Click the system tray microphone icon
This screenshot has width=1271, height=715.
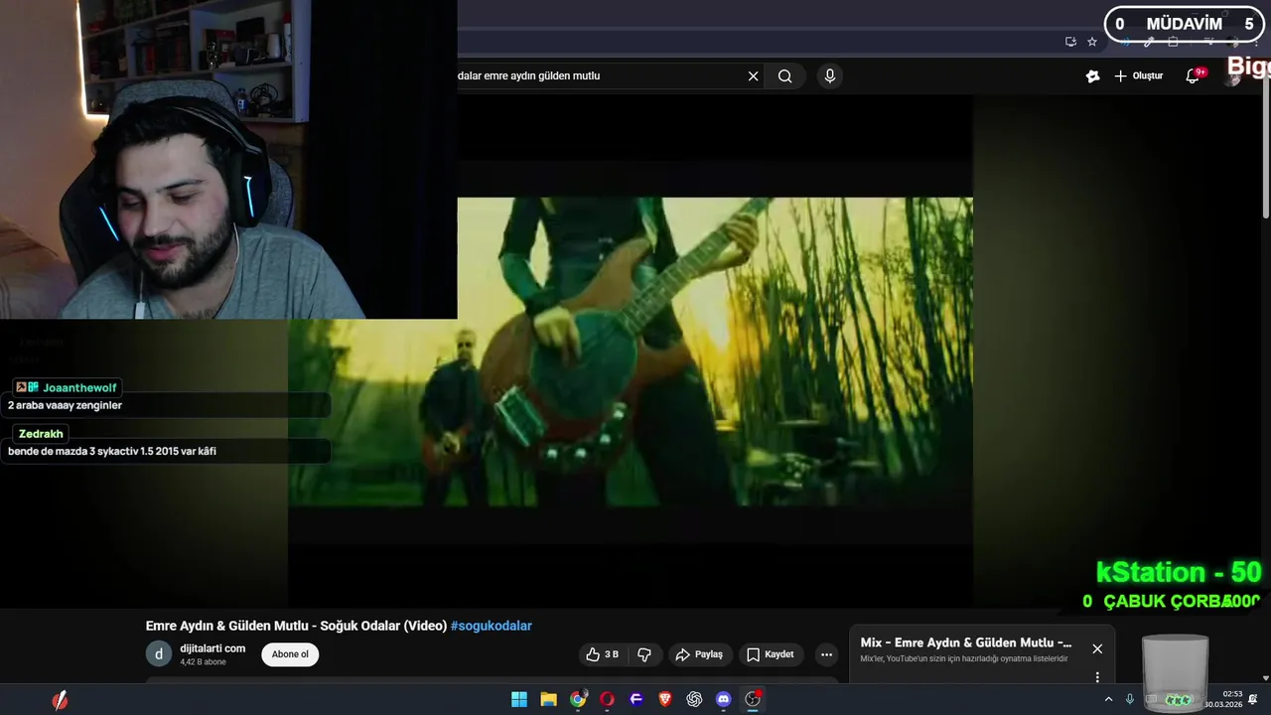[1130, 699]
